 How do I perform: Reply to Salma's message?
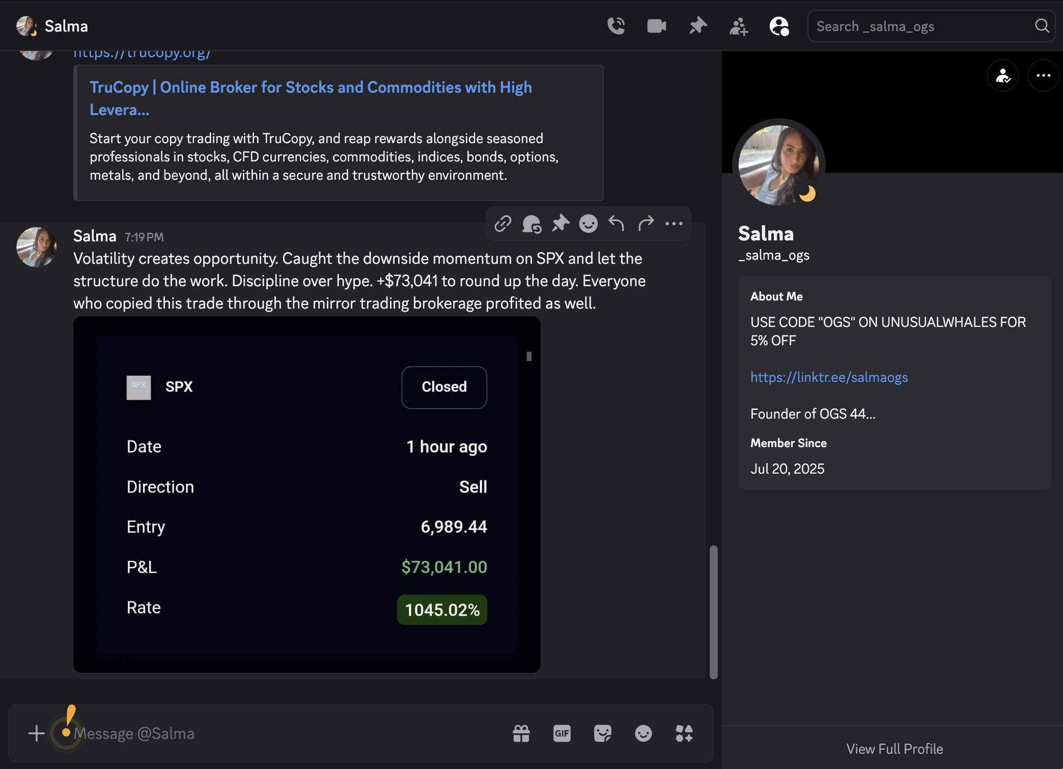(x=616, y=224)
